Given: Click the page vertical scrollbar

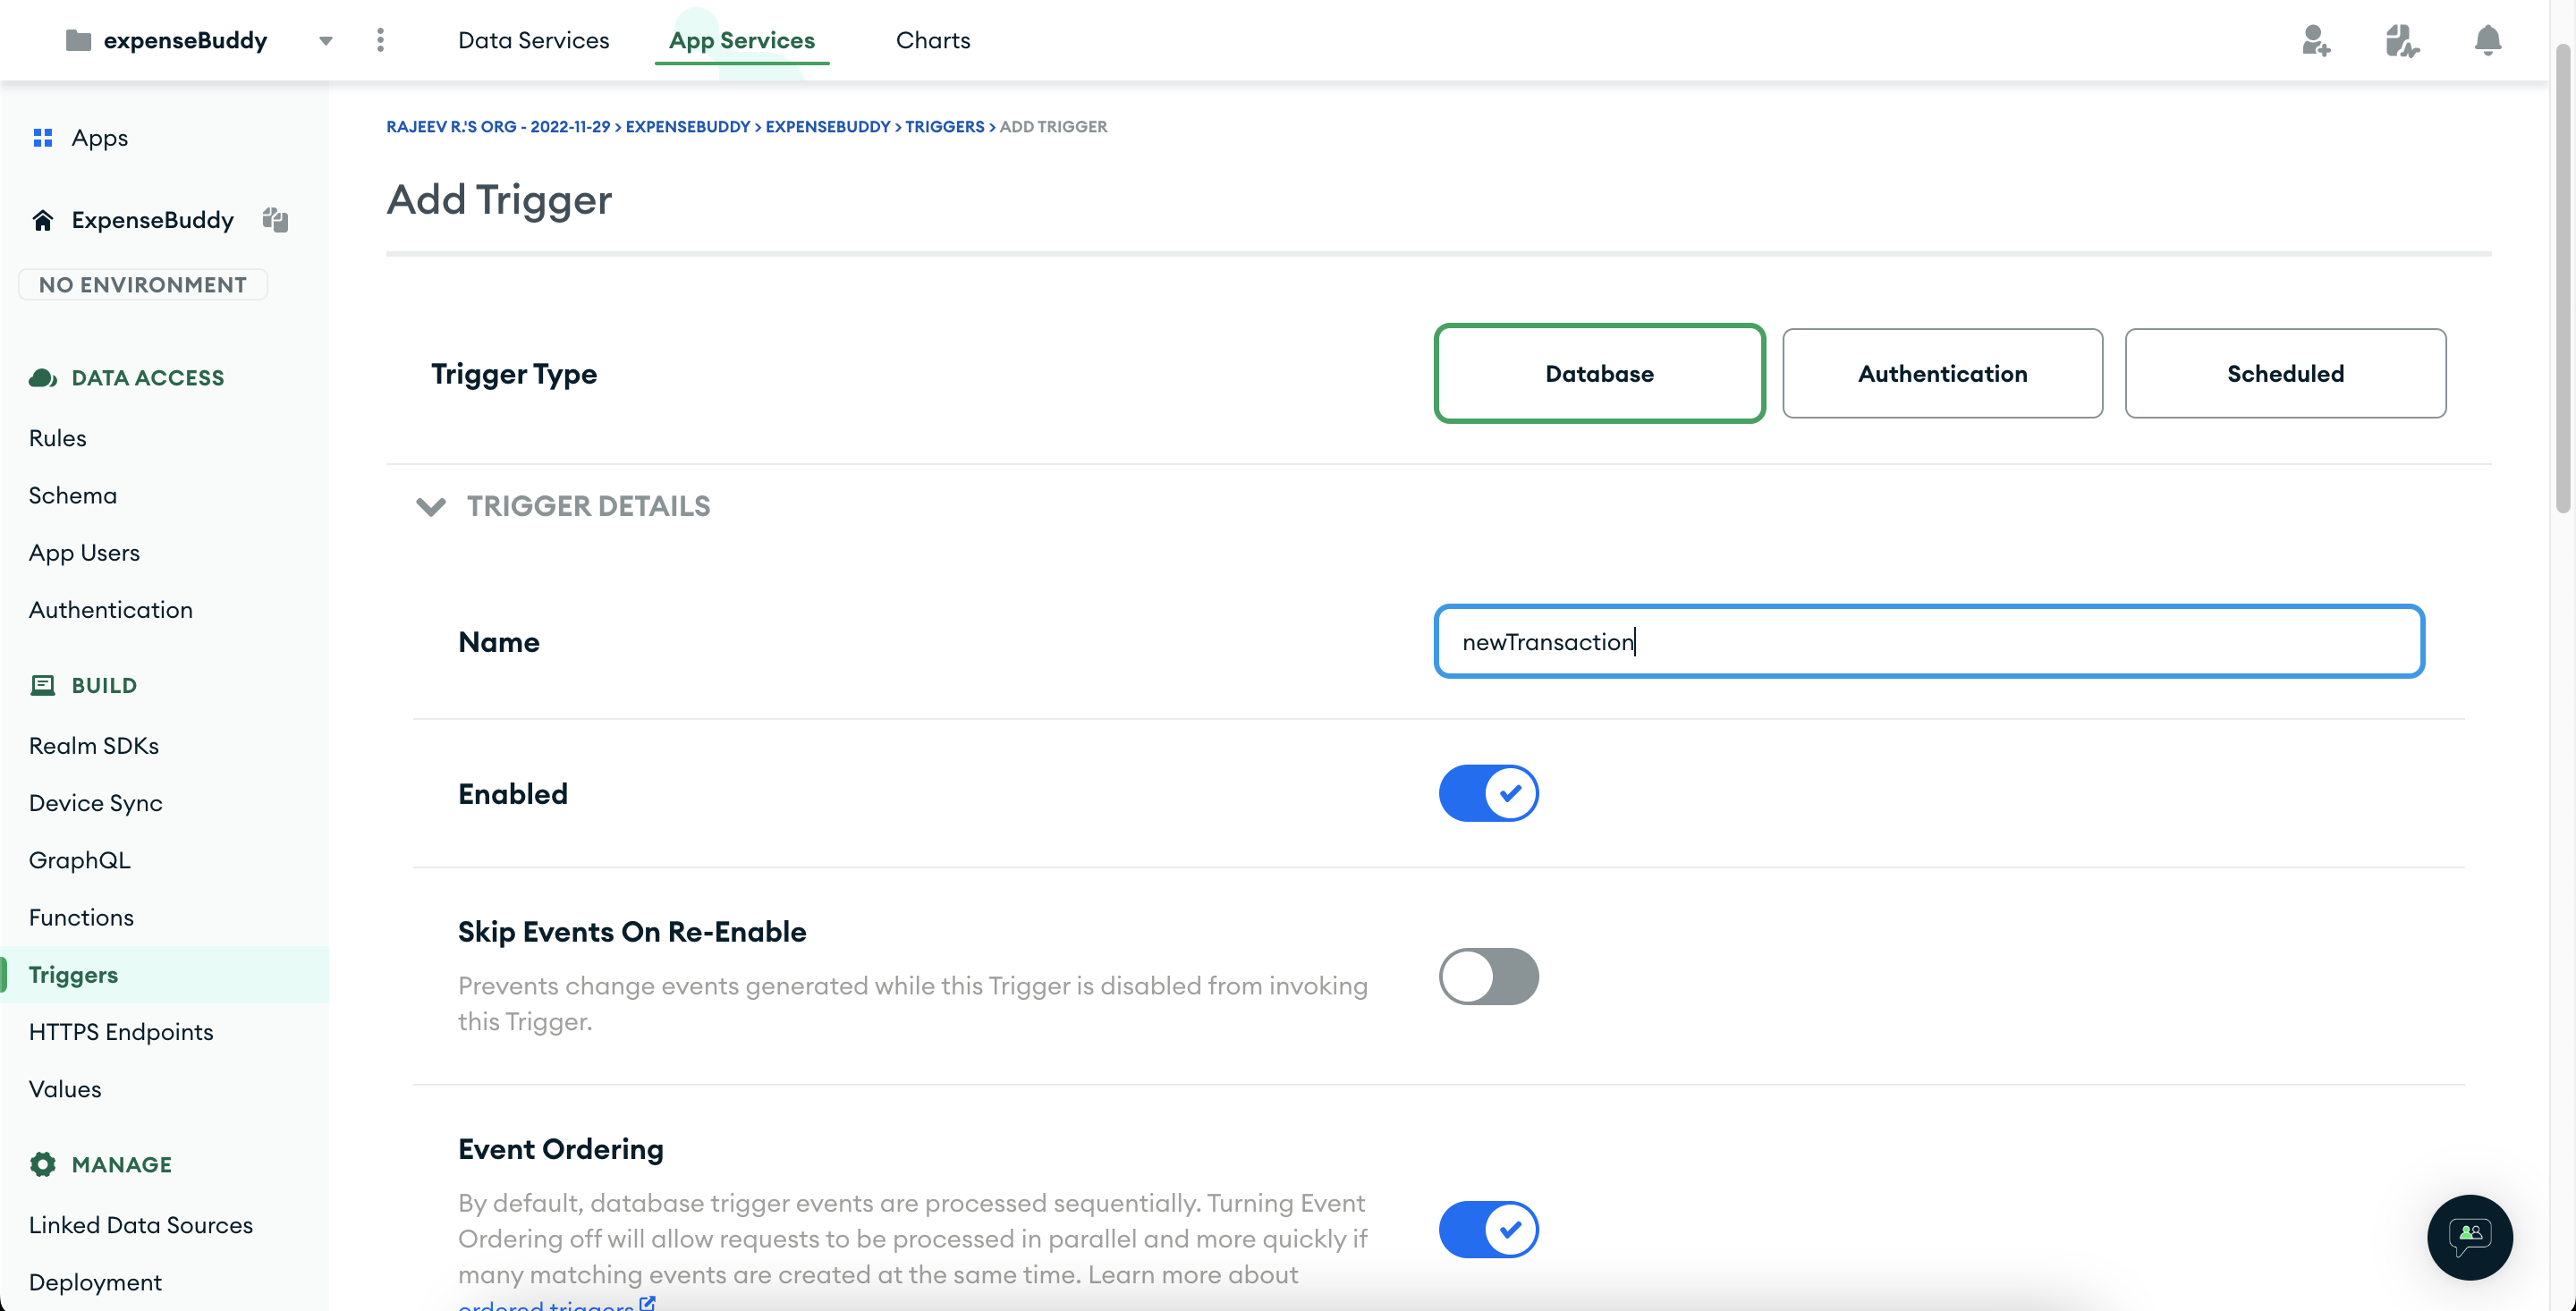Looking at the screenshot, I should (2563, 280).
